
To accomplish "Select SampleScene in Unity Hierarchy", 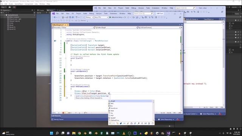I will point(13,15).
